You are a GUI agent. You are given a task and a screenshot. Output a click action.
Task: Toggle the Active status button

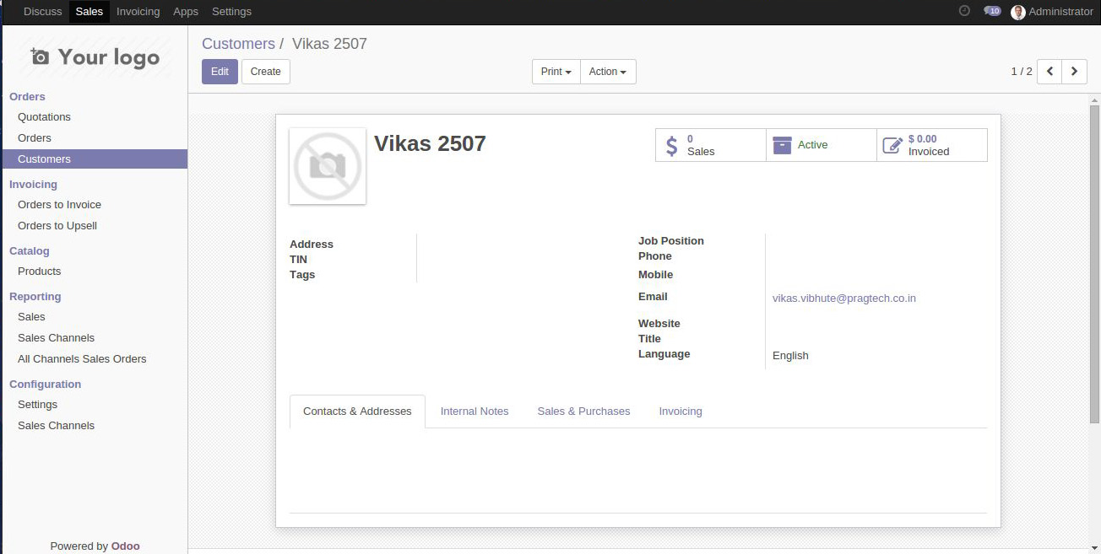tap(822, 145)
